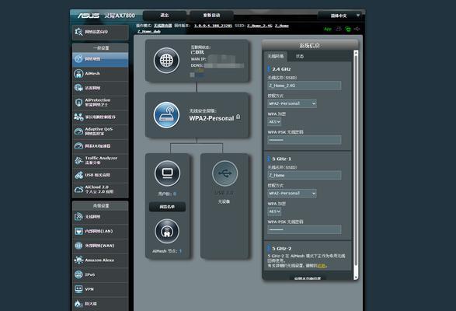Open Firewall flame icon
This screenshot has width=456, height=311.
pos(78,304)
